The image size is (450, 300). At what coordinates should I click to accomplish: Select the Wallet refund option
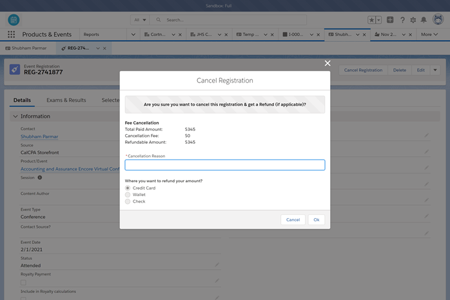coord(128,195)
